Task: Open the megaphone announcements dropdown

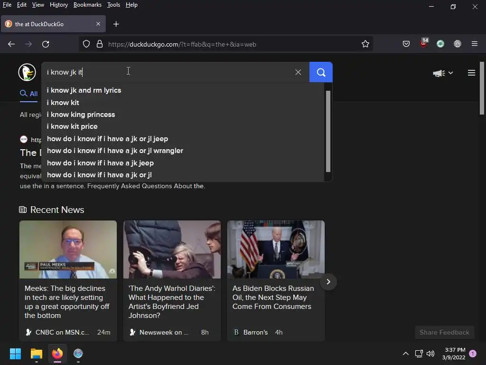Action: [443, 73]
